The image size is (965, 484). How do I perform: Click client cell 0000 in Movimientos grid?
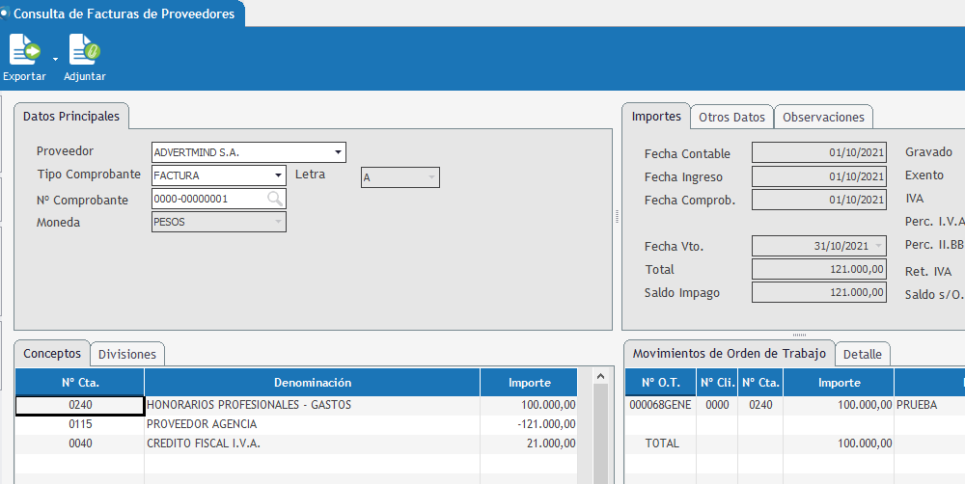click(x=718, y=405)
